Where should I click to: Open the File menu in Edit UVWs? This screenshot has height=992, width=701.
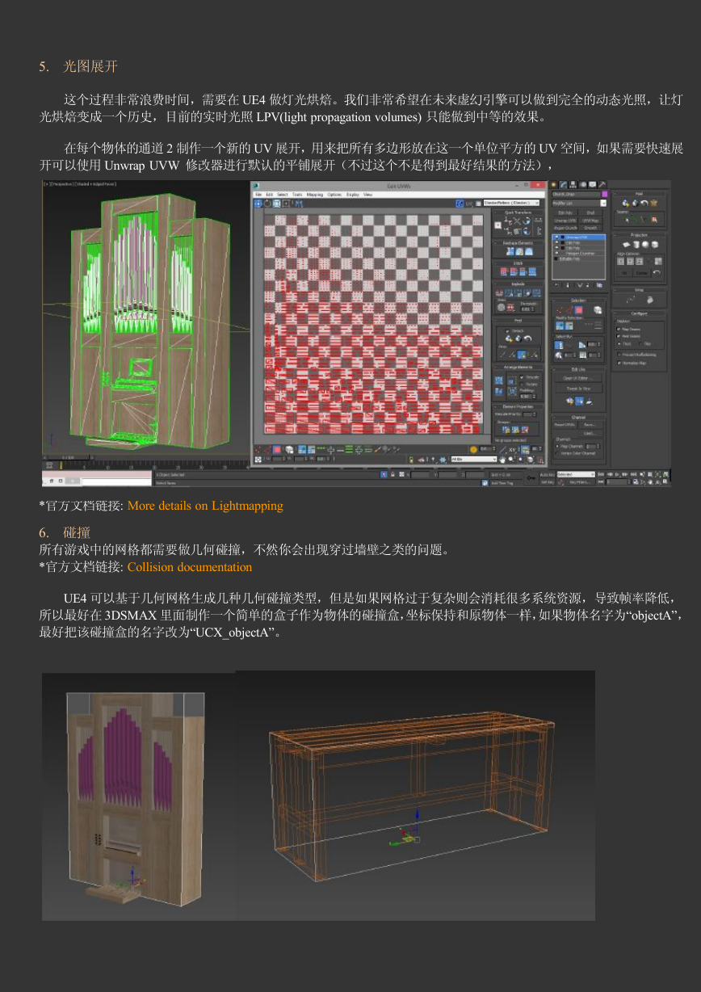pyautogui.click(x=258, y=195)
